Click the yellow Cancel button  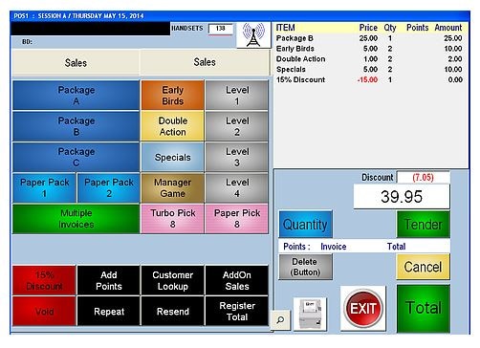424,267
